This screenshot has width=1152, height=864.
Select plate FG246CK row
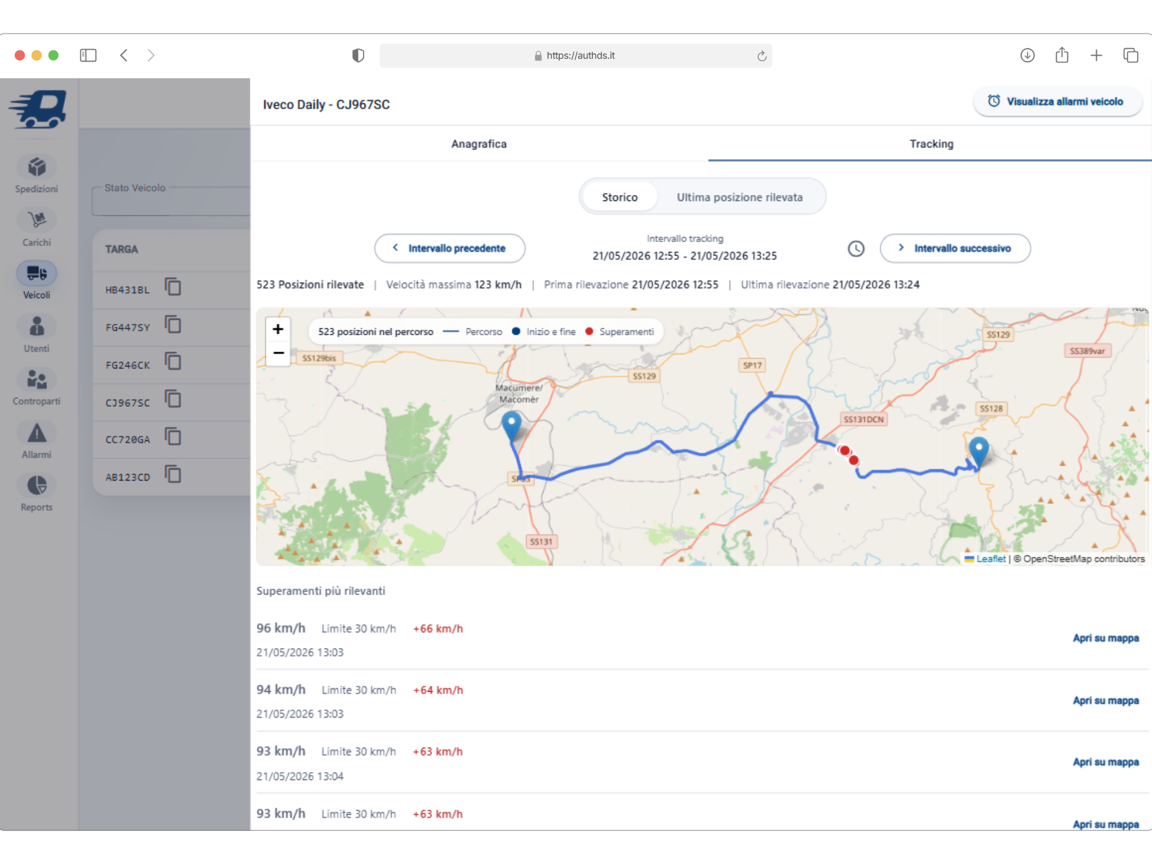pyautogui.click(x=172, y=365)
